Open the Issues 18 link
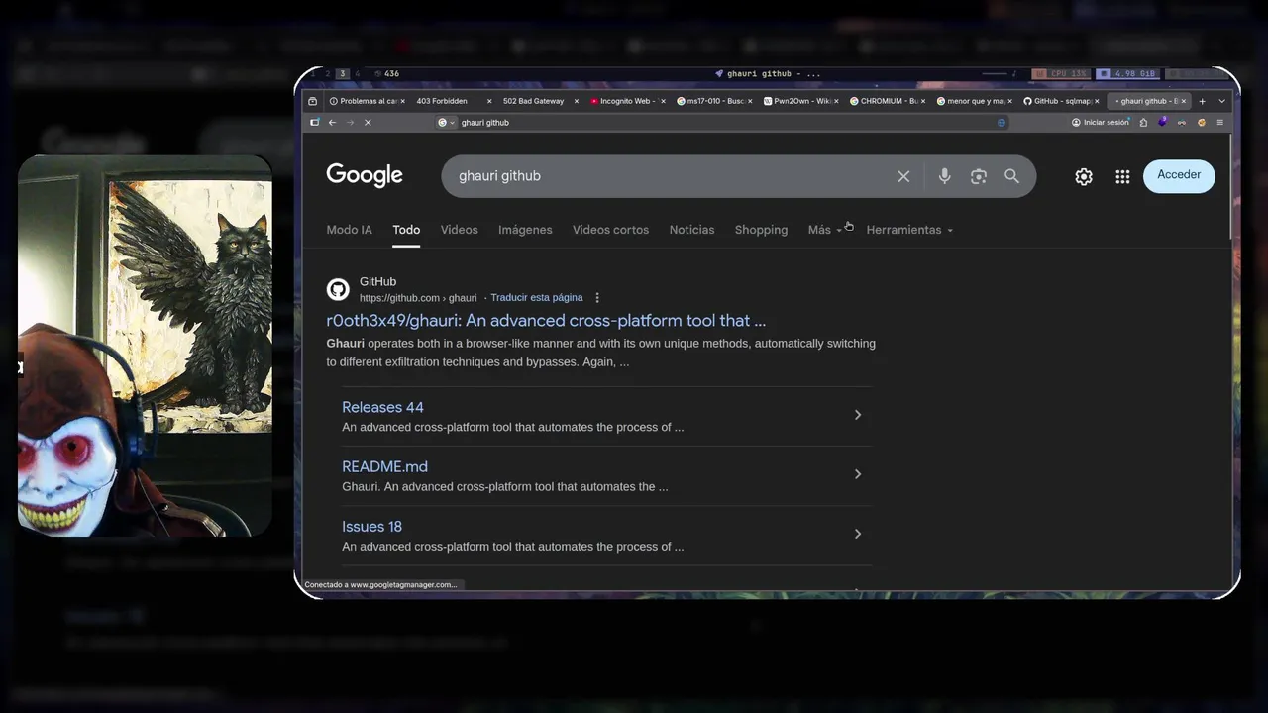 point(371,527)
